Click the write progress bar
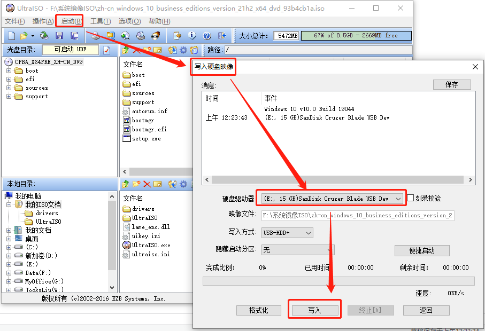 pos(338,281)
